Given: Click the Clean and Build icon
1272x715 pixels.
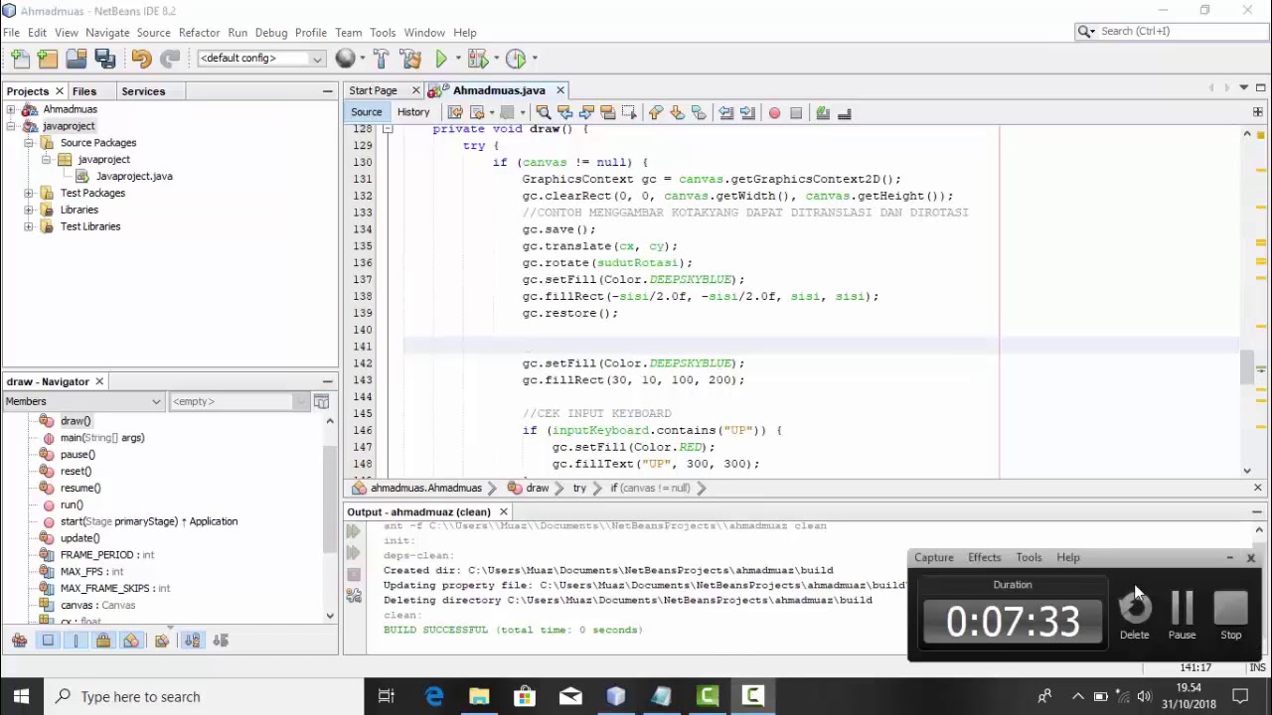Looking at the screenshot, I should [409, 59].
